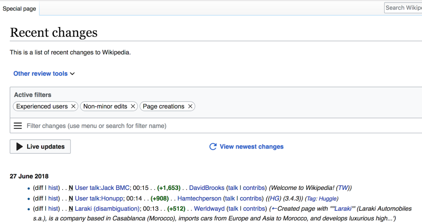Viewport: 422px width, 224px height.
Task: Open DavidBrooks user page
Action: click(x=207, y=188)
